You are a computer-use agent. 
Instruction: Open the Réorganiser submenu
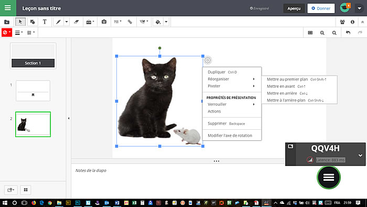click(232, 79)
